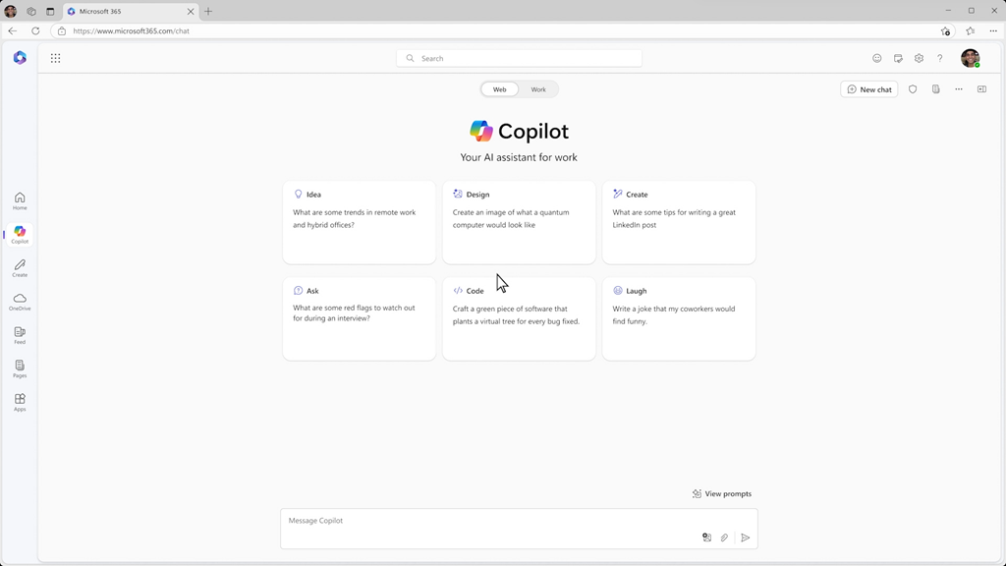This screenshot has height=566, width=1006.
Task: Open the app launcher grid
Action: 56,58
